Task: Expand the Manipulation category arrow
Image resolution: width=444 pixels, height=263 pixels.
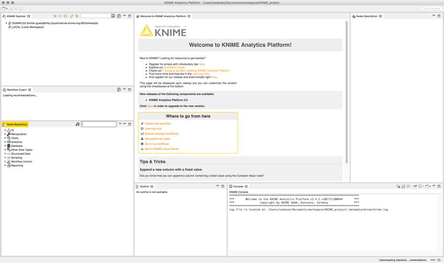Action: point(5,134)
